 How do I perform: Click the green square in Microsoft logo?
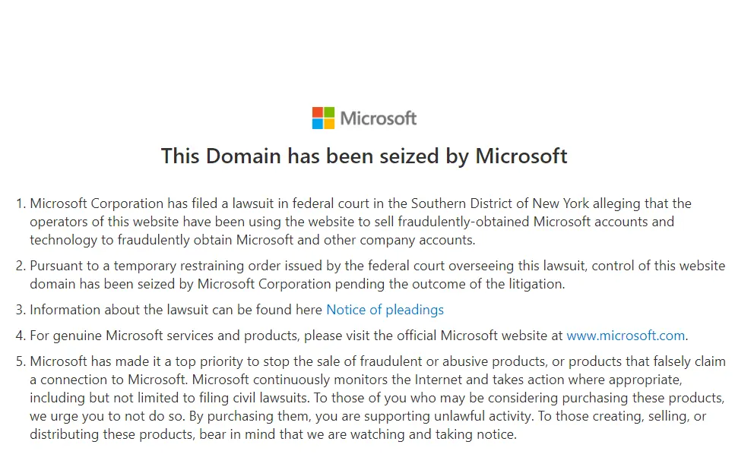328,112
